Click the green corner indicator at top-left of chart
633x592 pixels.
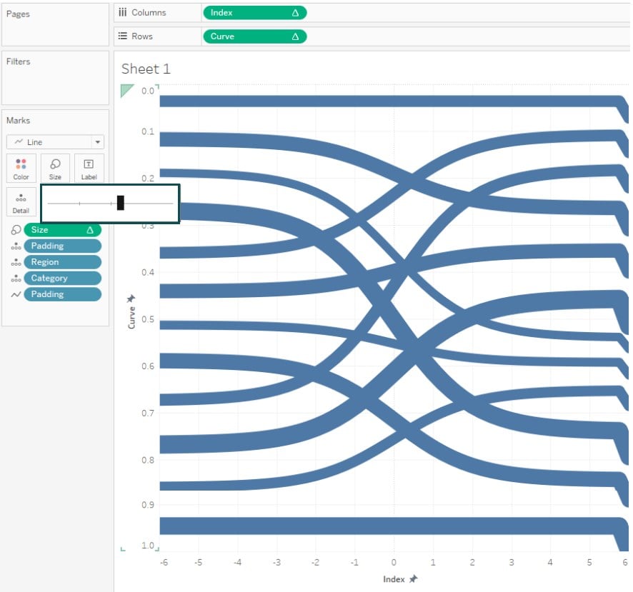[126, 91]
